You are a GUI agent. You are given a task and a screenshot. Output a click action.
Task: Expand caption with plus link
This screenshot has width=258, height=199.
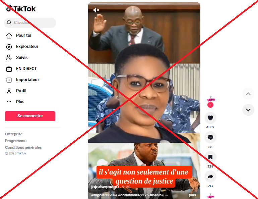point(192,195)
